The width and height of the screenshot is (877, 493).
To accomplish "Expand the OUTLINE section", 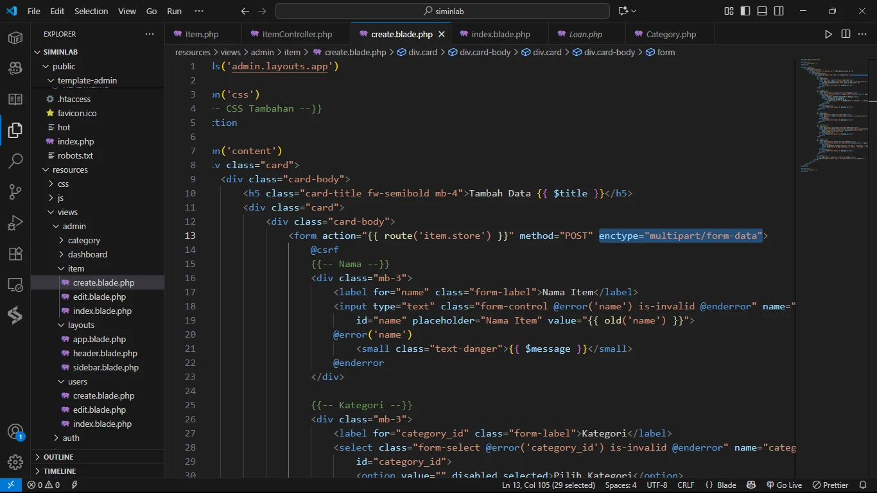I will click(x=58, y=457).
